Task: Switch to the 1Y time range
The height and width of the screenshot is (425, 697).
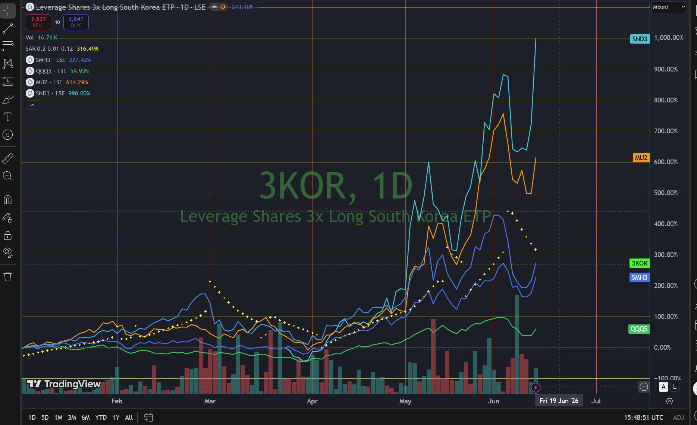Action: click(x=116, y=418)
